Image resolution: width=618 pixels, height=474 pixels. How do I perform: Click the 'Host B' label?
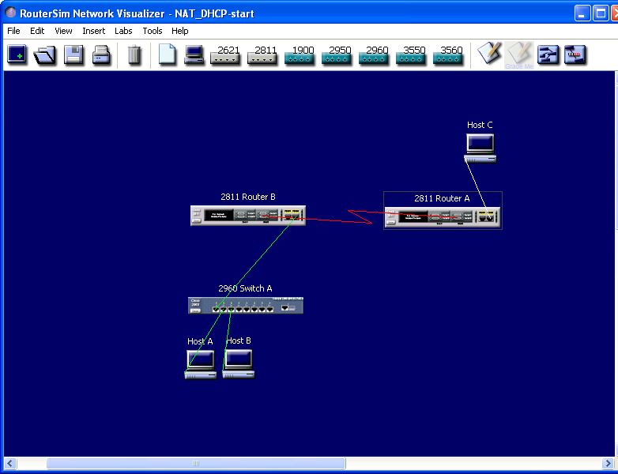[x=239, y=340]
